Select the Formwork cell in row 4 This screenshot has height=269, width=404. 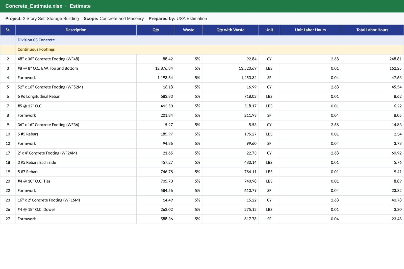pyautogui.click(x=76, y=78)
